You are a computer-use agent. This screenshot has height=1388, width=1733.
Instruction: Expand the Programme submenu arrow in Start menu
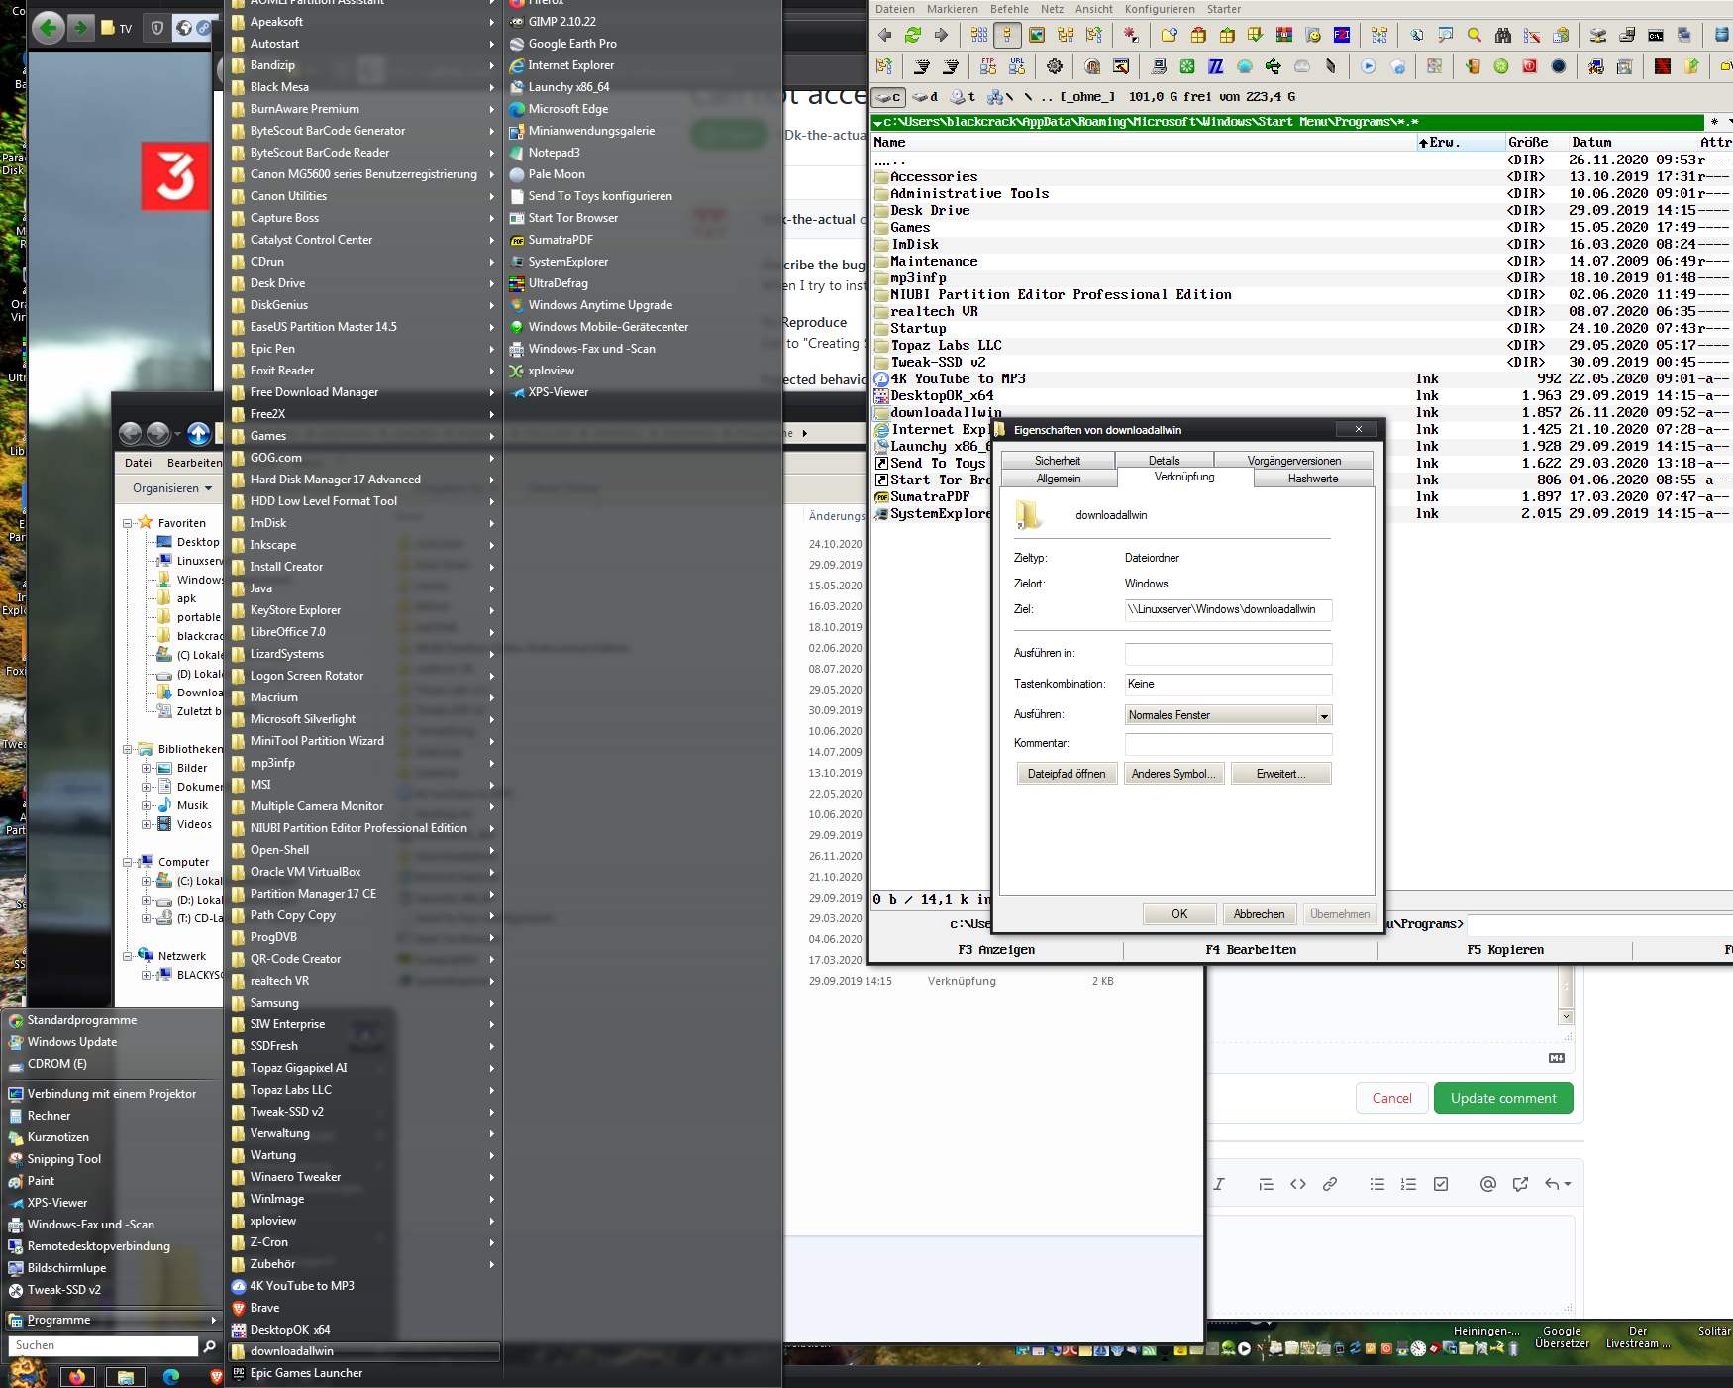(213, 1320)
